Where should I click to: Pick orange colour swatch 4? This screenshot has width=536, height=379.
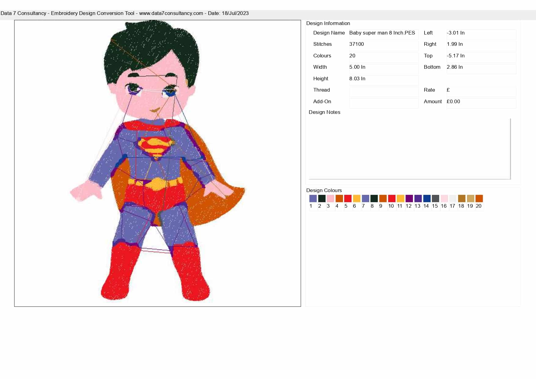click(339, 199)
